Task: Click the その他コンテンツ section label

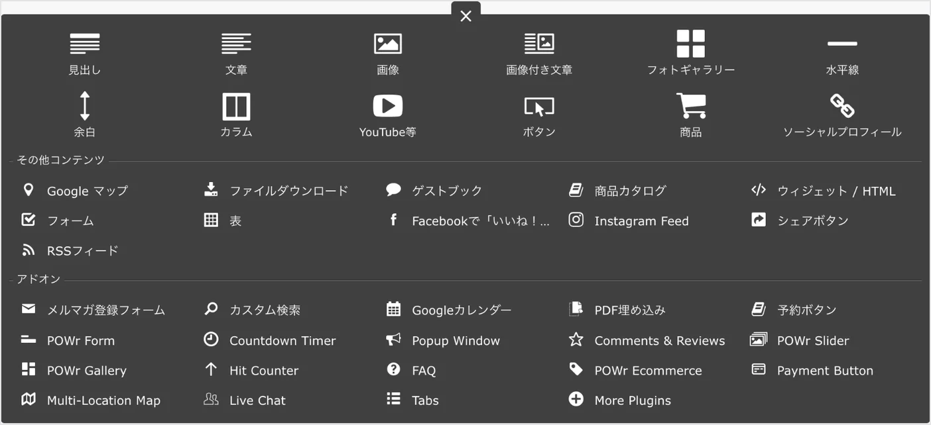Action: point(61,160)
